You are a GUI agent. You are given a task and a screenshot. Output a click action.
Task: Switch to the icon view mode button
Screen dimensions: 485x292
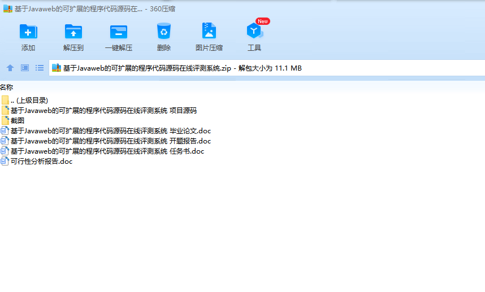(x=25, y=68)
